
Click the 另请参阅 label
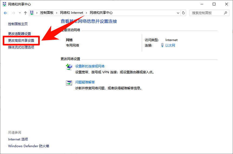pos(15,132)
